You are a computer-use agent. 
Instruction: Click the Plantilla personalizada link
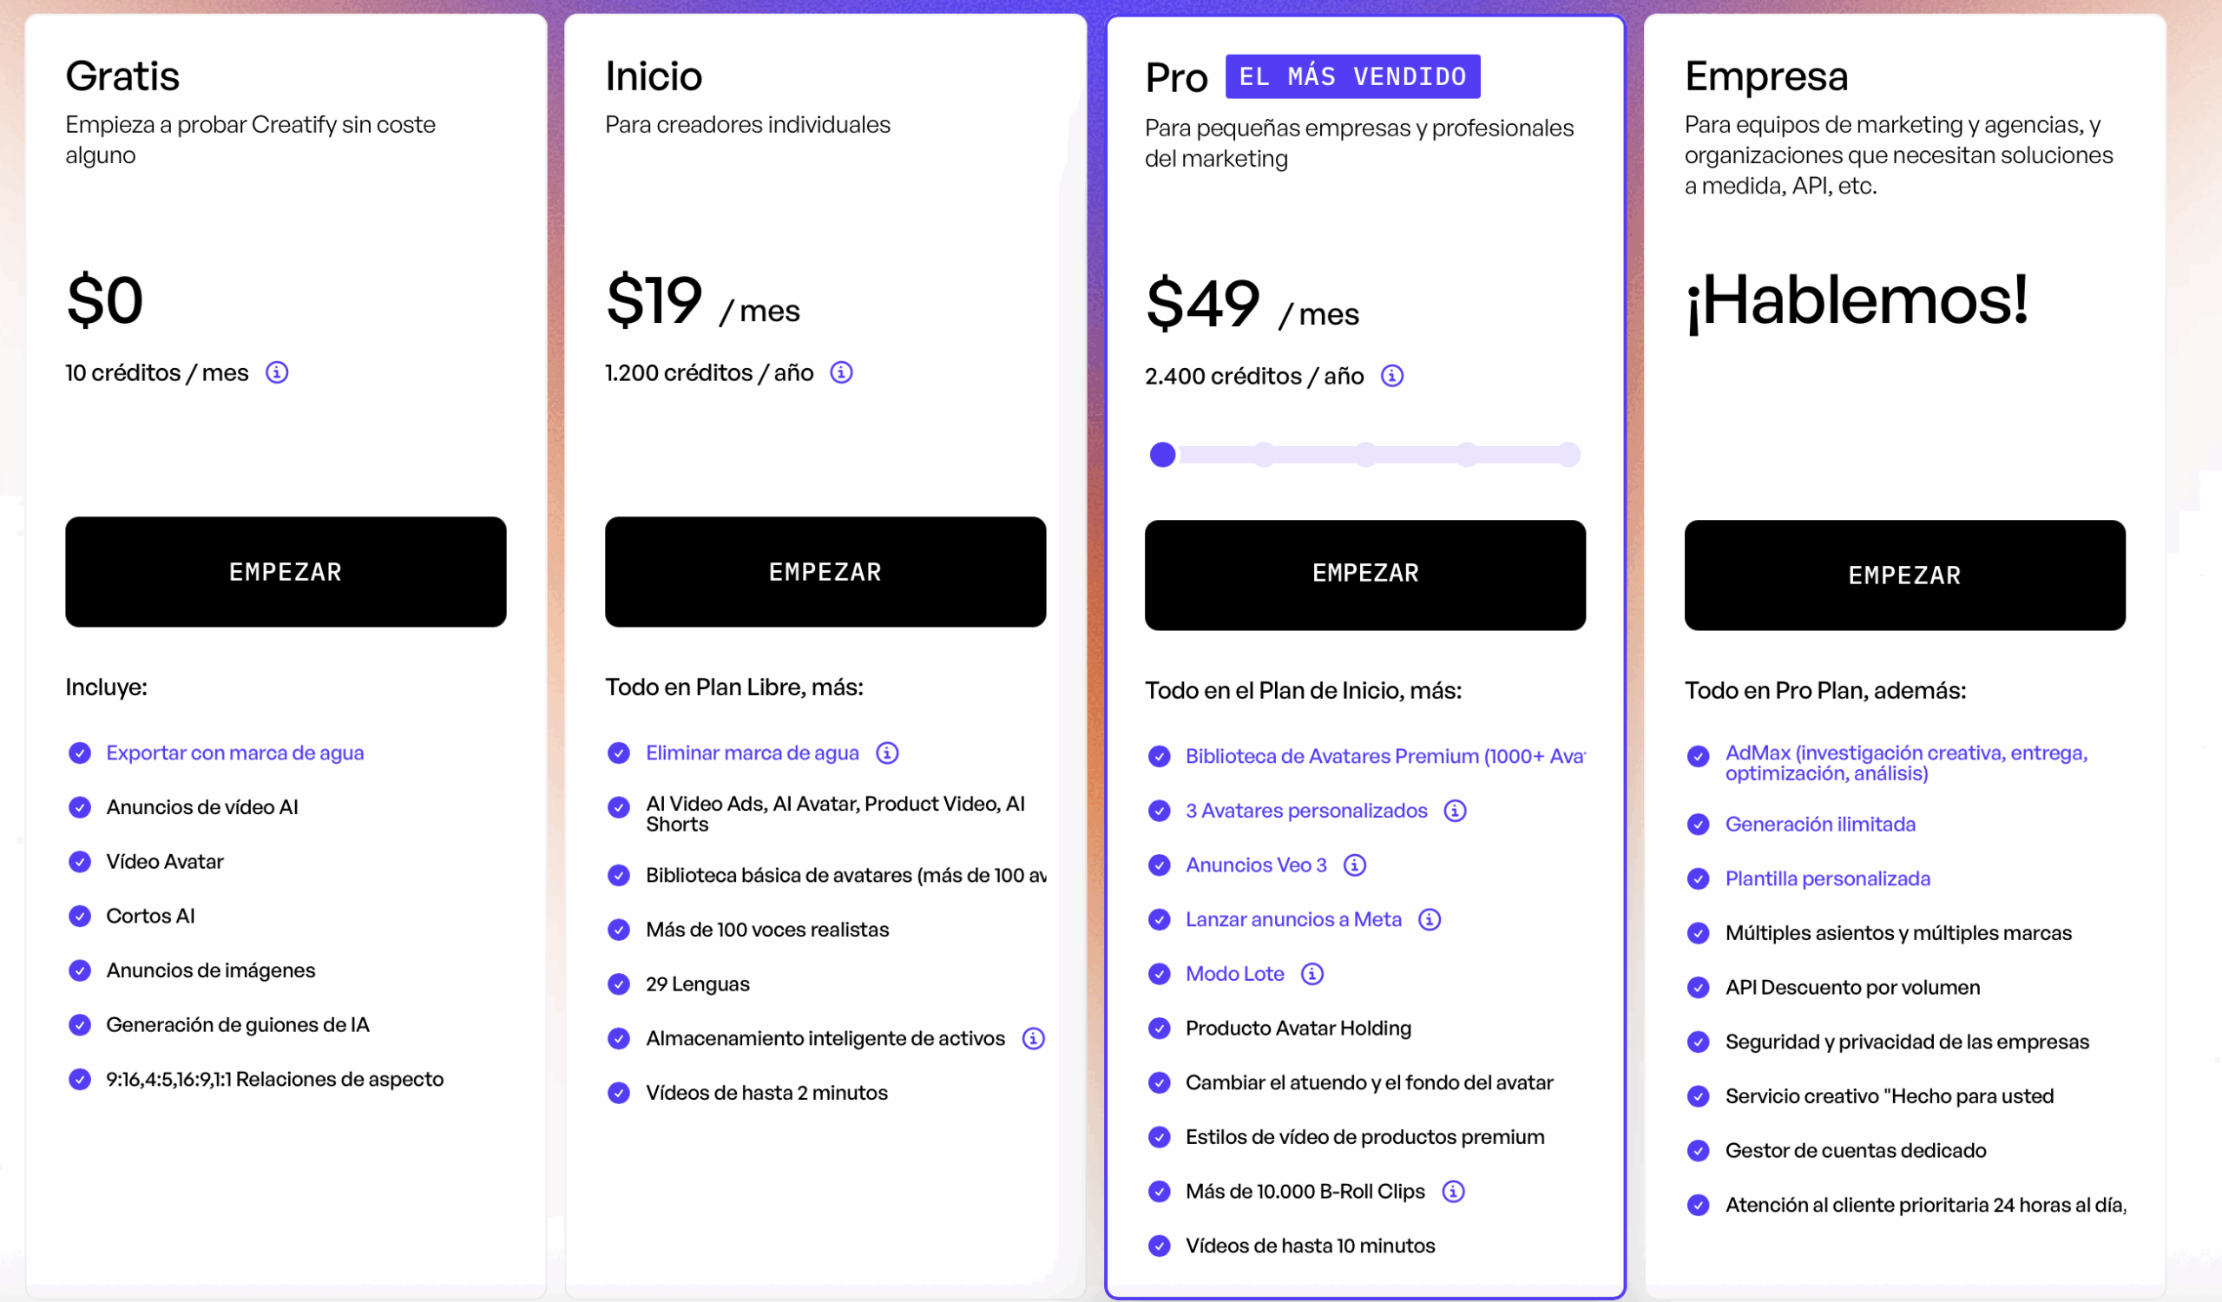(1827, 879)
